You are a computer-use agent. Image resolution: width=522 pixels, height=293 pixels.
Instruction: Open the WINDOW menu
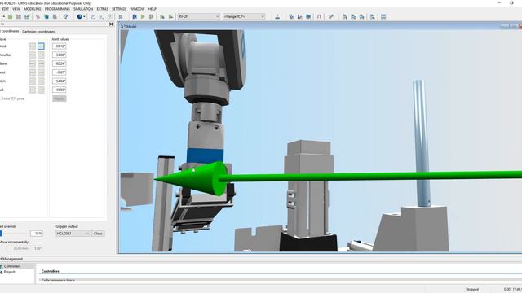pos(137,9)
